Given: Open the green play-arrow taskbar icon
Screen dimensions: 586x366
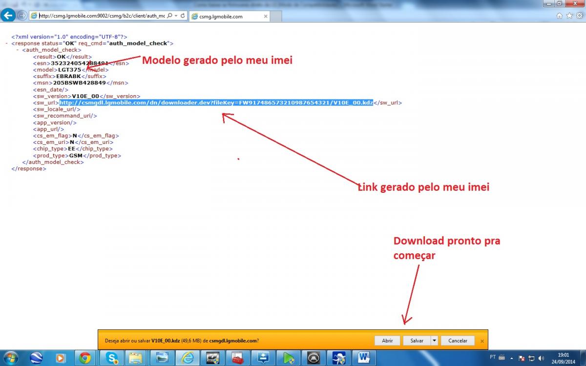Looking at the screenshot, I should (x=289, y=358).
